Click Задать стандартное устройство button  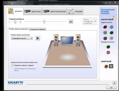(x=88, y=21)
